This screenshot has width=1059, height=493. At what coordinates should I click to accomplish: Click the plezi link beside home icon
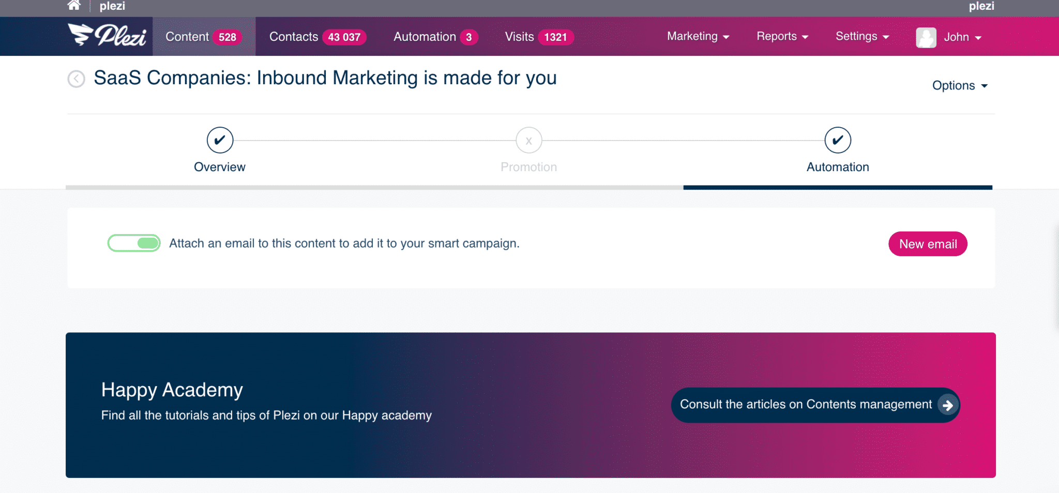pyautogui.click(x=112, y=6)
